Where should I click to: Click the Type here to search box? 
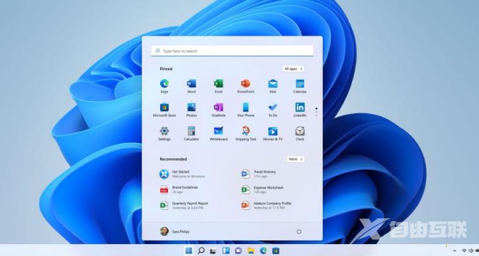pos(232,51)
